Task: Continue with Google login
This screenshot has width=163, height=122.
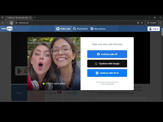Action: 107,64
